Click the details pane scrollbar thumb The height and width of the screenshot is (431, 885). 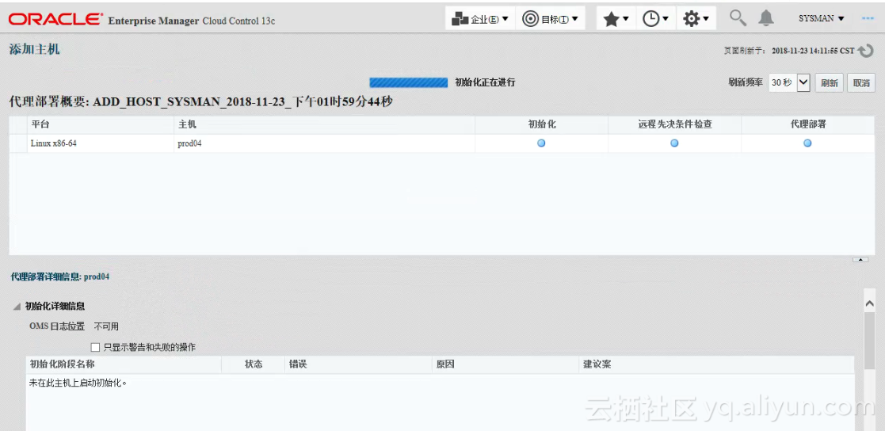pos(869,340)
